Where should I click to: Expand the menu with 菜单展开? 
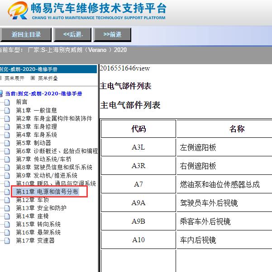[14, 79]
